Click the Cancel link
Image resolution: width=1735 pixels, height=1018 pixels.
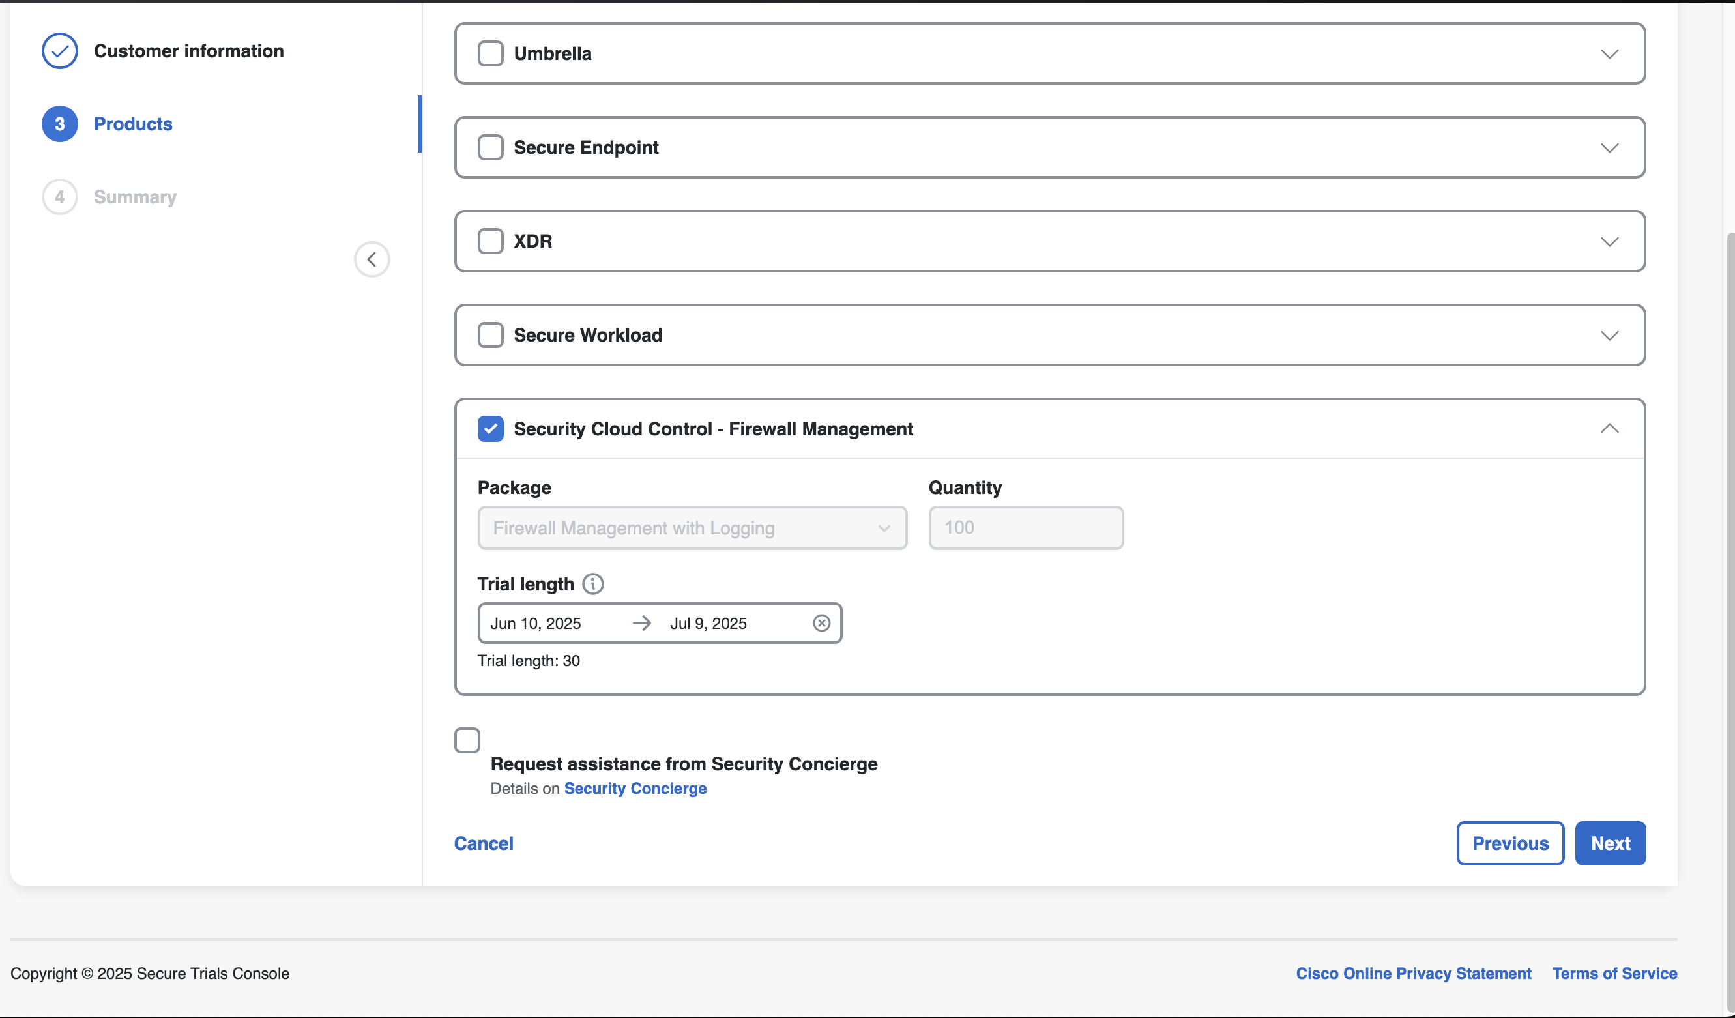(x=484, y=843)
